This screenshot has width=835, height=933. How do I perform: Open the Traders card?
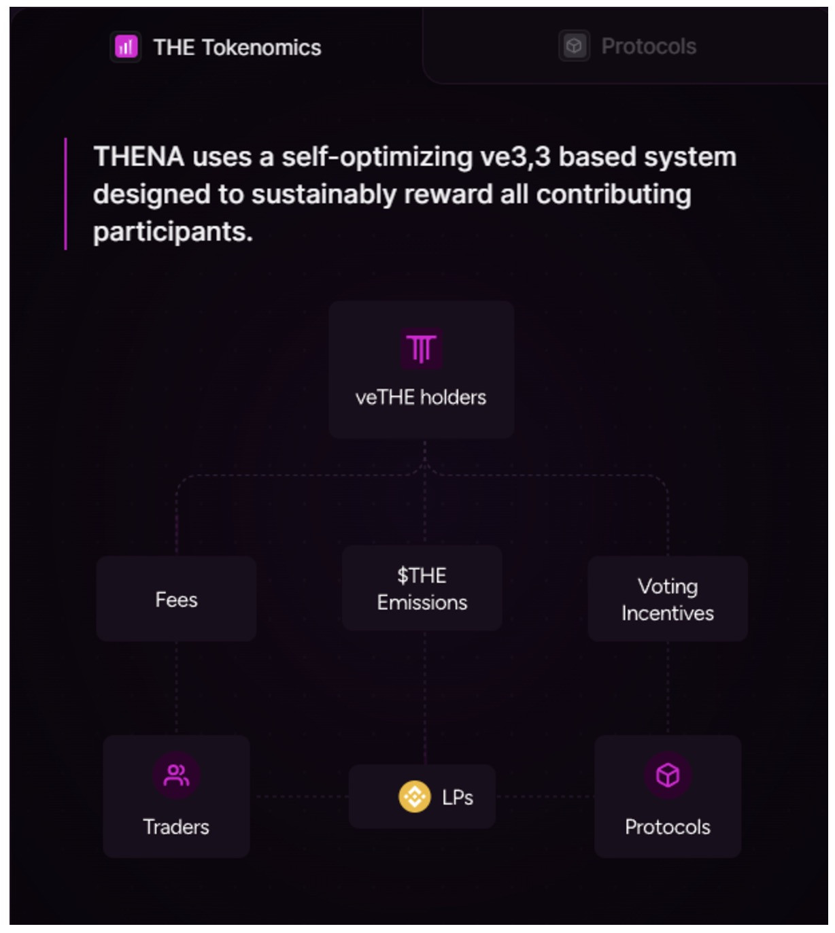coord(176,796)
